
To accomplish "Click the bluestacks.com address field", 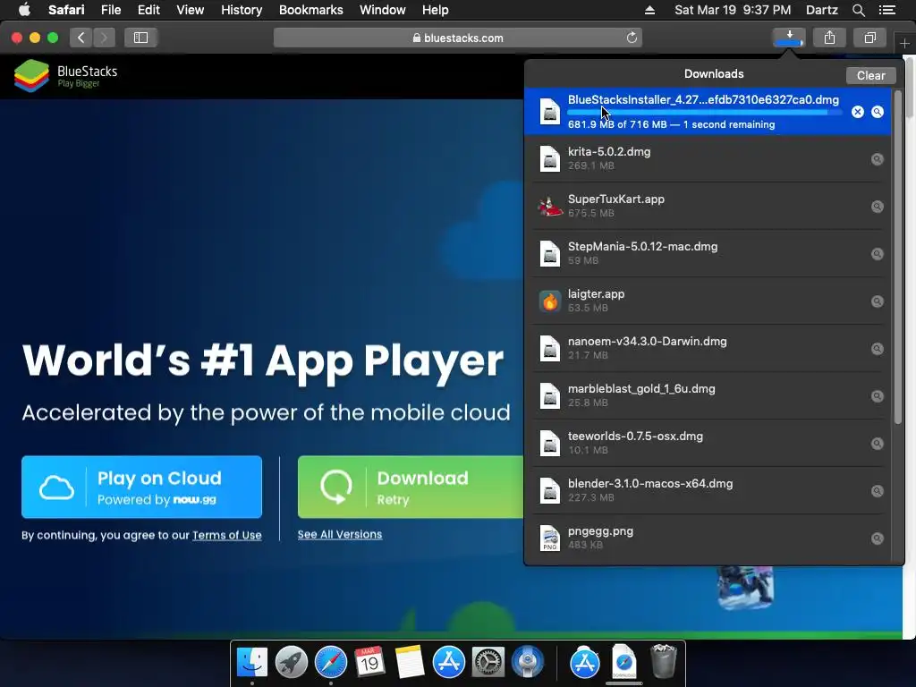I will (457, 38).
